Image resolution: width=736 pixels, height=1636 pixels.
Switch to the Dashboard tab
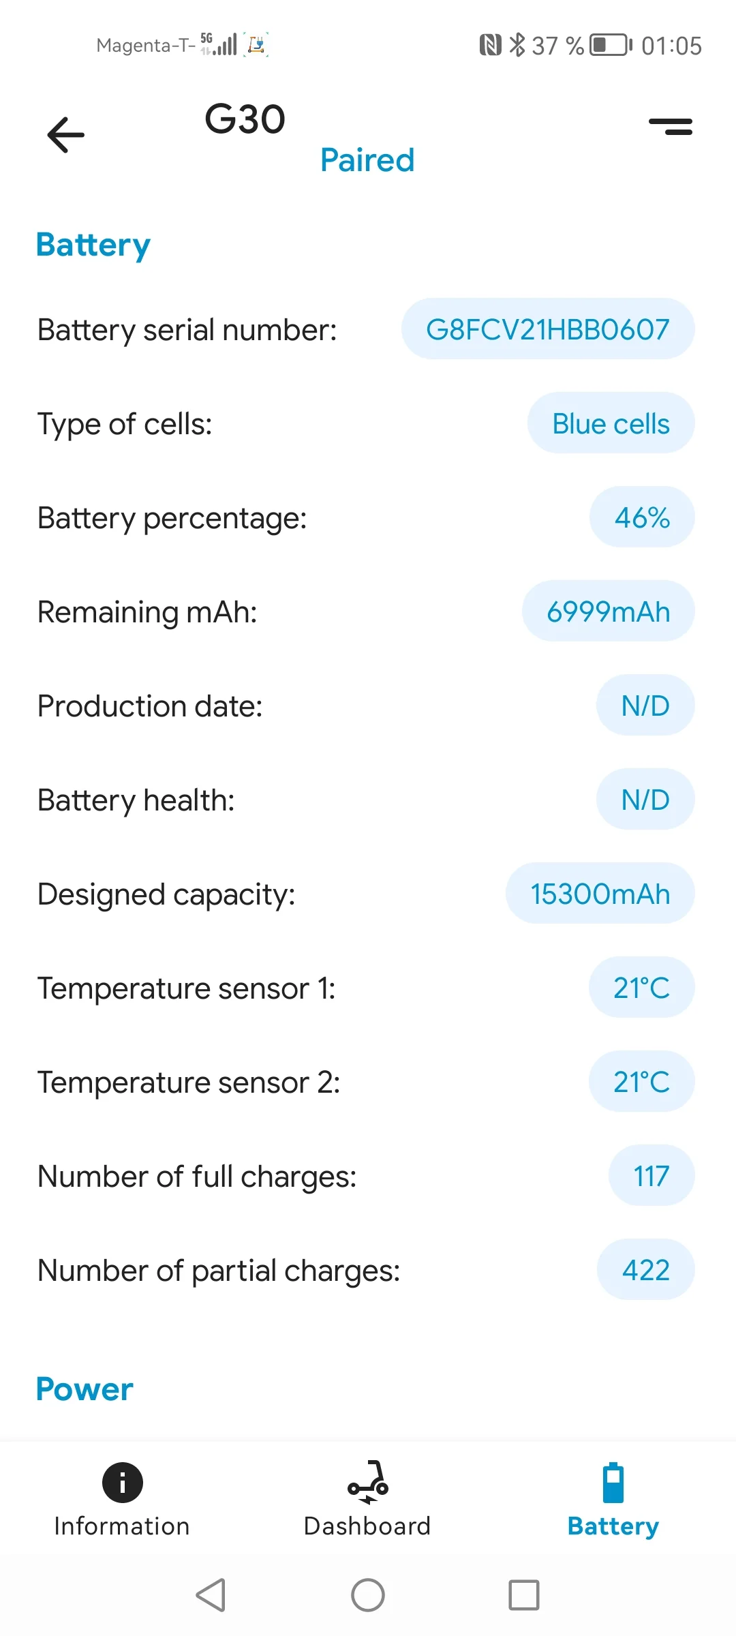pyautogui.click(x=367, y=1526)
